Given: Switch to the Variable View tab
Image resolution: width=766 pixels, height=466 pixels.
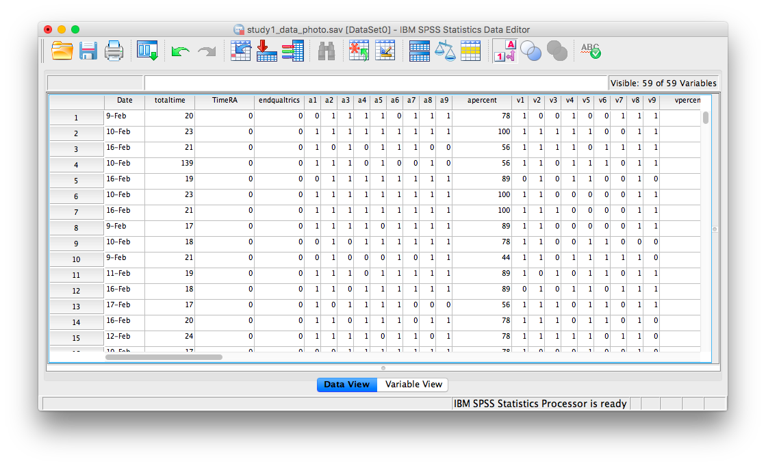Looking at the screenshot, I should 413,385.
